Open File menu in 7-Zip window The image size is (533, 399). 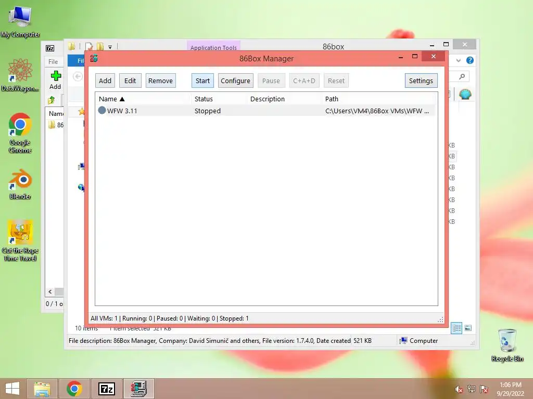(x=53, y=62)
